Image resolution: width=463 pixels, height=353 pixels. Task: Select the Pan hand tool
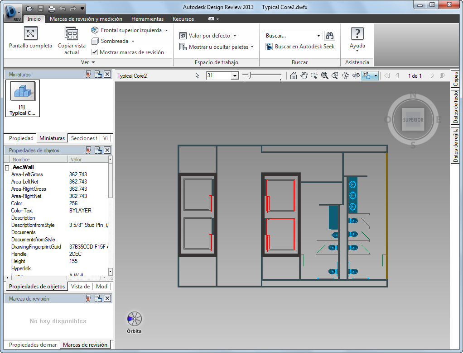pyautogui.click(x=304, y=76)
